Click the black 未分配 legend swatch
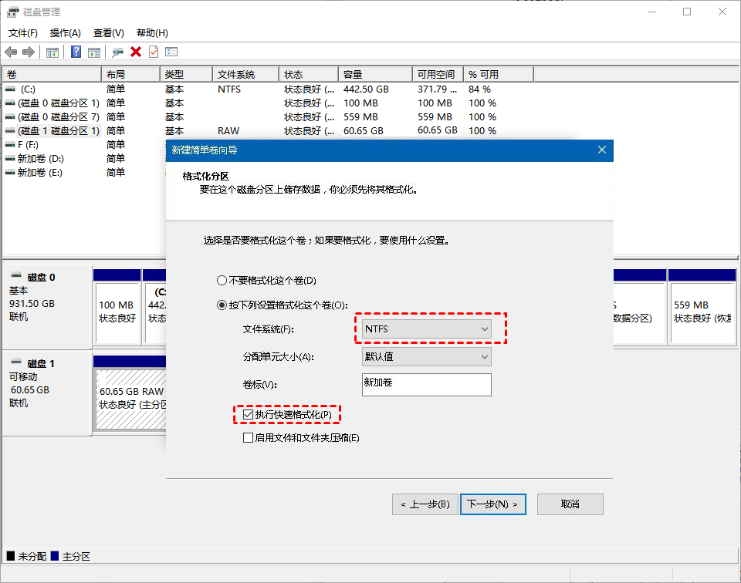The image size is (741, 583). [11, 555]
